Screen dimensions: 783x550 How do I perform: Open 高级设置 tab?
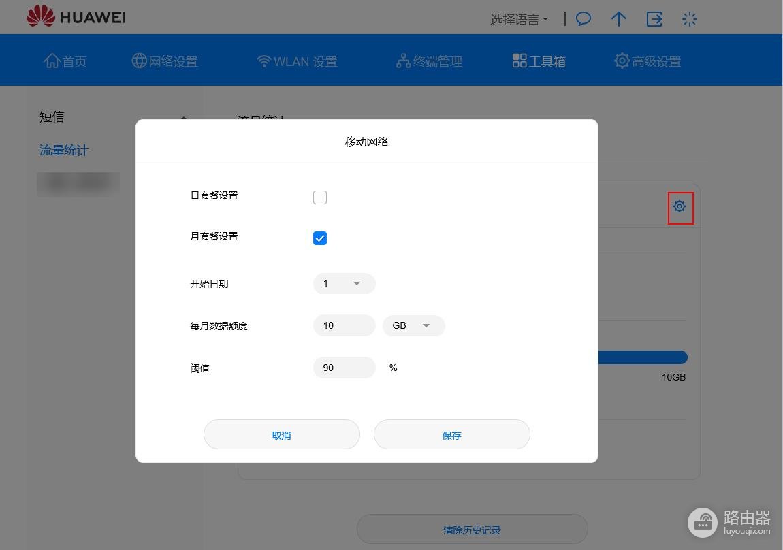[x=648, y=61]
